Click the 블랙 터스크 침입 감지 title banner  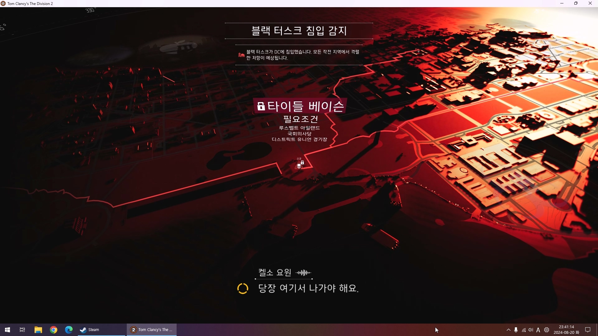click(299, 31)
